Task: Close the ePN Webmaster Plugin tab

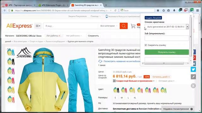Action: 68,5
